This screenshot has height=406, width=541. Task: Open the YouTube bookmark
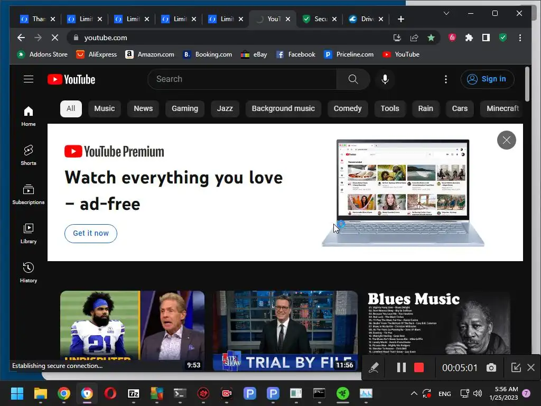pyautogui.click(x=401, y=54)
